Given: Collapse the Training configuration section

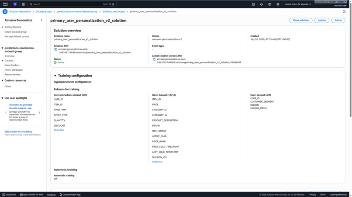Looking at the screenshot, I should click(x=55, y=76).
